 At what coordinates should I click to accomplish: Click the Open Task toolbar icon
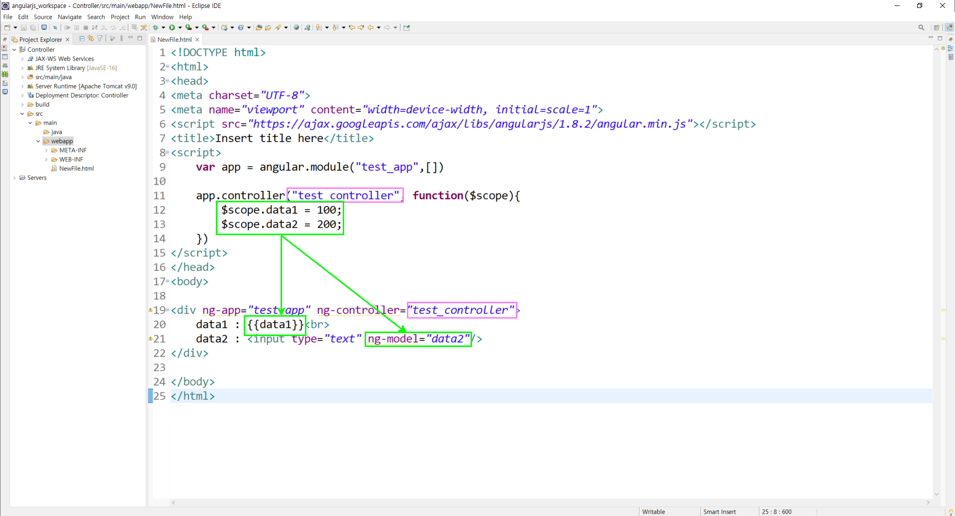269,28
